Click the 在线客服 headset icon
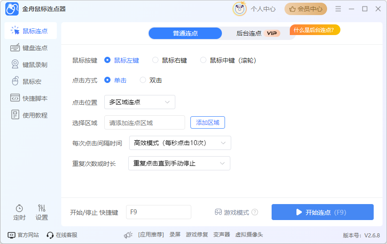This screenshot has width=387, height=244. [50, 235]
